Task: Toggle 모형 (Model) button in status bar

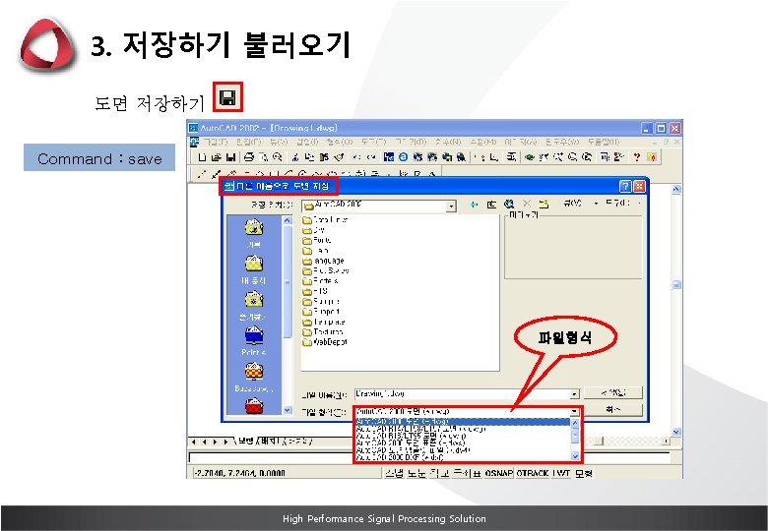Action: pyautogui.click(x=583, y=473)
